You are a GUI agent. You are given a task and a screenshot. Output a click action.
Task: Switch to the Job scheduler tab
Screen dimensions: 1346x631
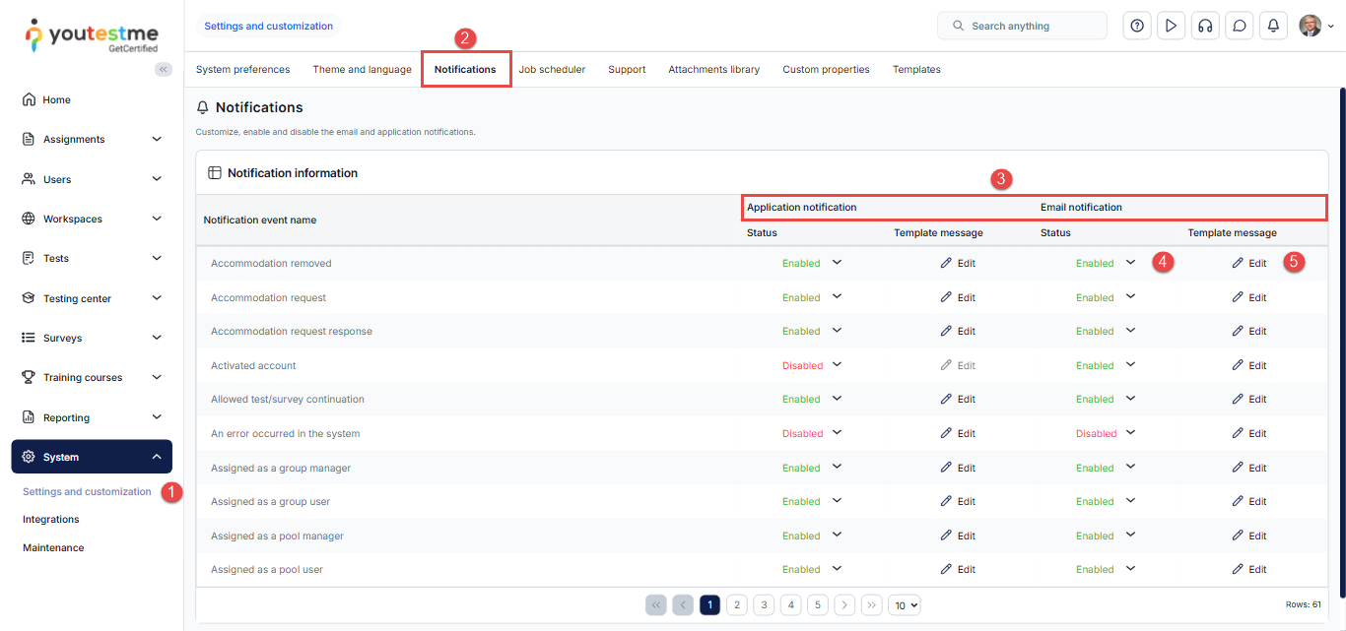click(x=552, y=70)
